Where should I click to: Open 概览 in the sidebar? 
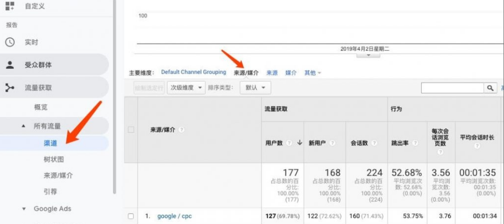click(41, 107)
